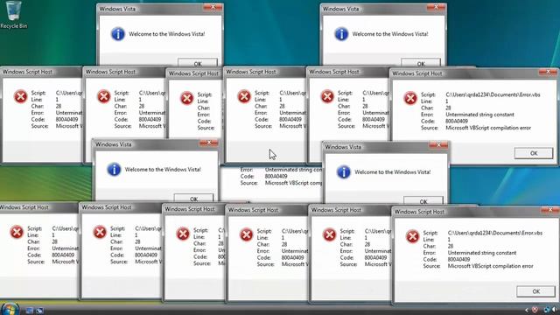Click the network tray icon
560x315 pixels.
(x=546, y=310)
